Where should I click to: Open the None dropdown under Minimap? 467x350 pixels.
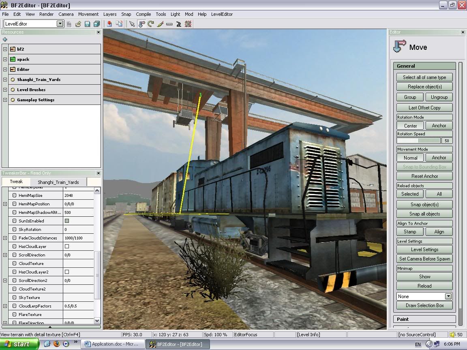point(448,296)
